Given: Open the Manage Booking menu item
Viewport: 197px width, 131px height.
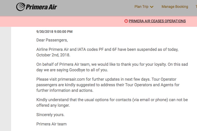Looking at the screenshot, I should (175, 7).
